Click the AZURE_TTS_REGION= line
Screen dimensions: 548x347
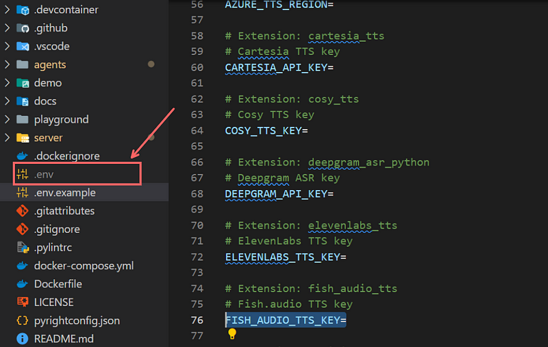coord(279,5)
